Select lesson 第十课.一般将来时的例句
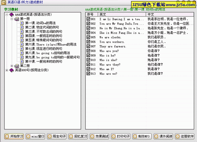 [44, 62]
